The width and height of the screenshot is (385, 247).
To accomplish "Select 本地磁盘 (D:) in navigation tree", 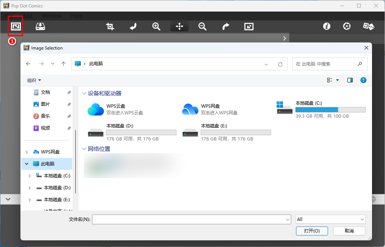I will [x=57, y=188].
